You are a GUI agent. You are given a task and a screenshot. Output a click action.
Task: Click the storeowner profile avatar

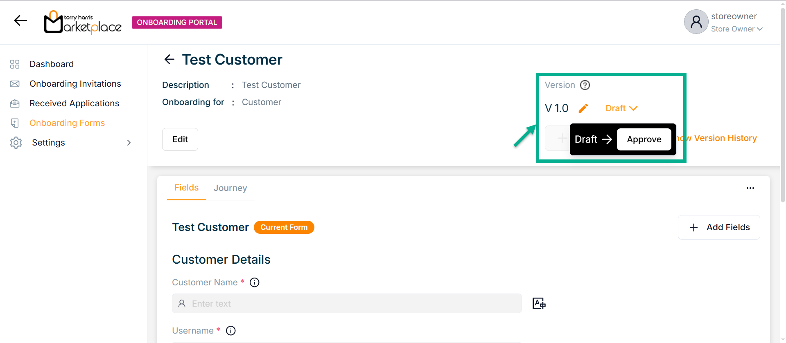[x=696, y=22]
